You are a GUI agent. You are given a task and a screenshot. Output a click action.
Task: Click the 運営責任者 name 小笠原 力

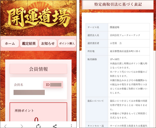tap(116, 43)
